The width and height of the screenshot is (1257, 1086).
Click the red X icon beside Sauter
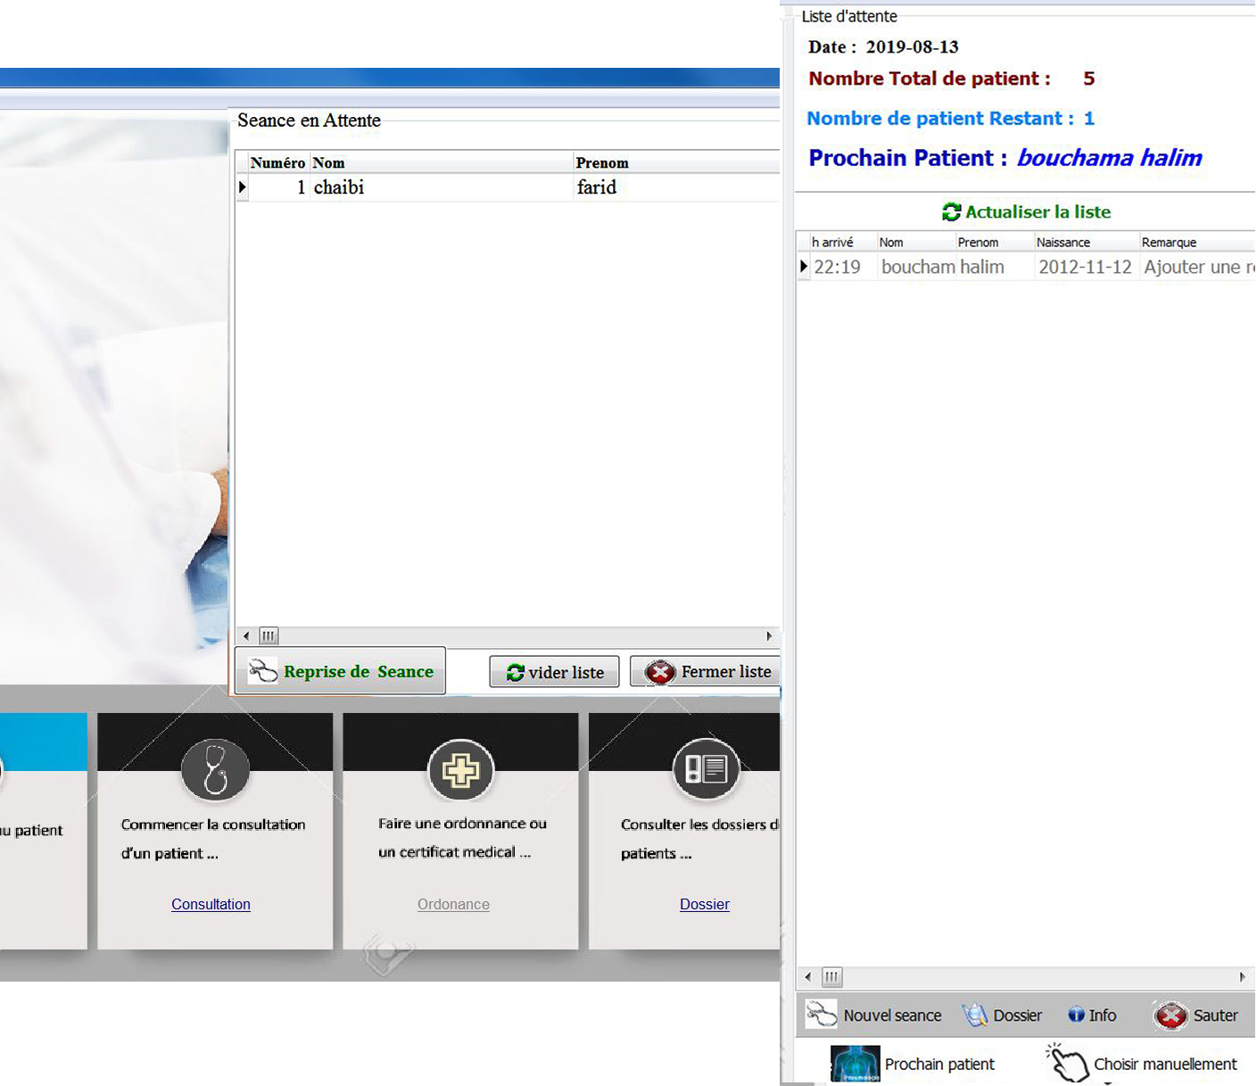click(x=1170, y=1016)
